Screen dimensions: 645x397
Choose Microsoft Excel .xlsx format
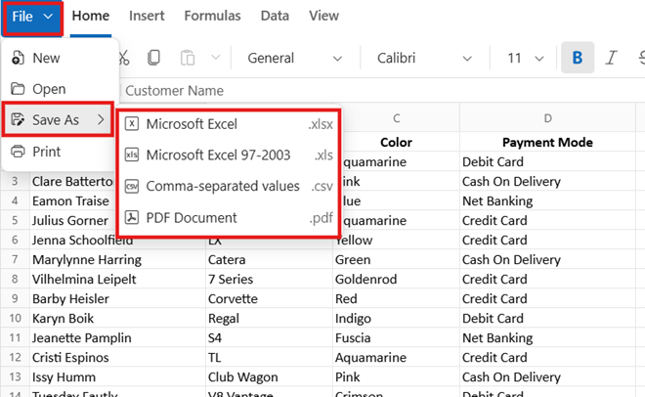coord(228,124)
